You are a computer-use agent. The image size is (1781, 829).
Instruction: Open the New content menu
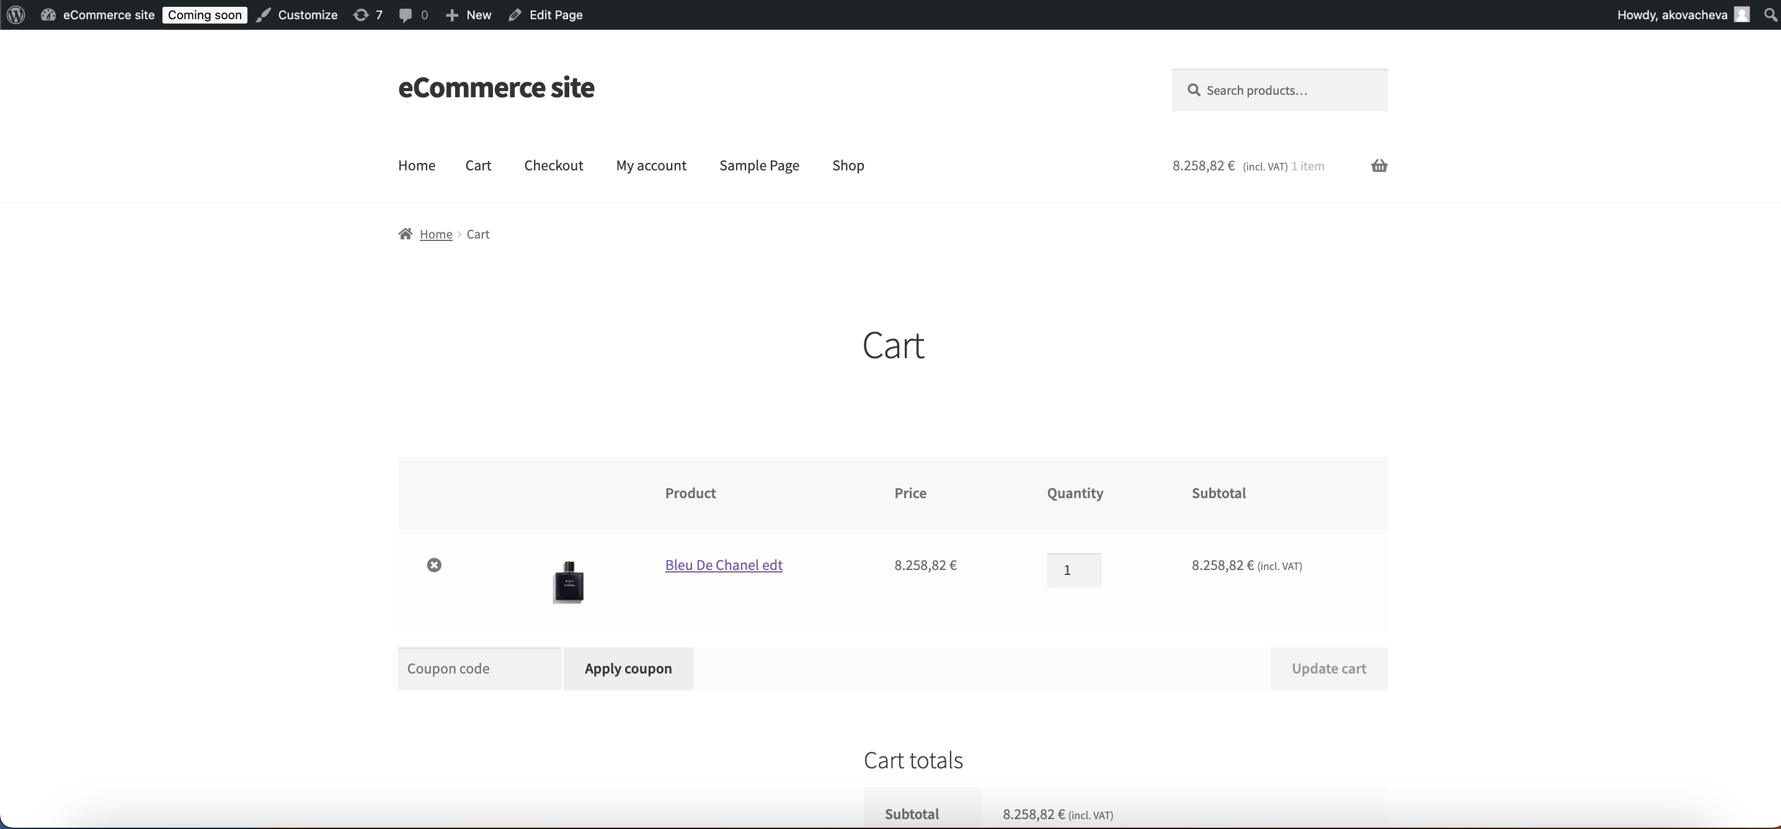coord(469,14)
